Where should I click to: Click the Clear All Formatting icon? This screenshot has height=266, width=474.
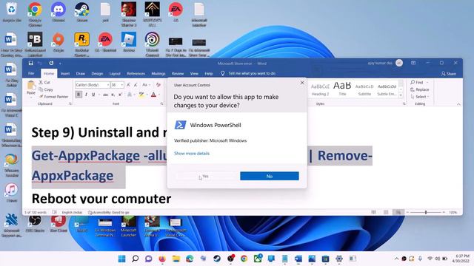click(158, 85)
